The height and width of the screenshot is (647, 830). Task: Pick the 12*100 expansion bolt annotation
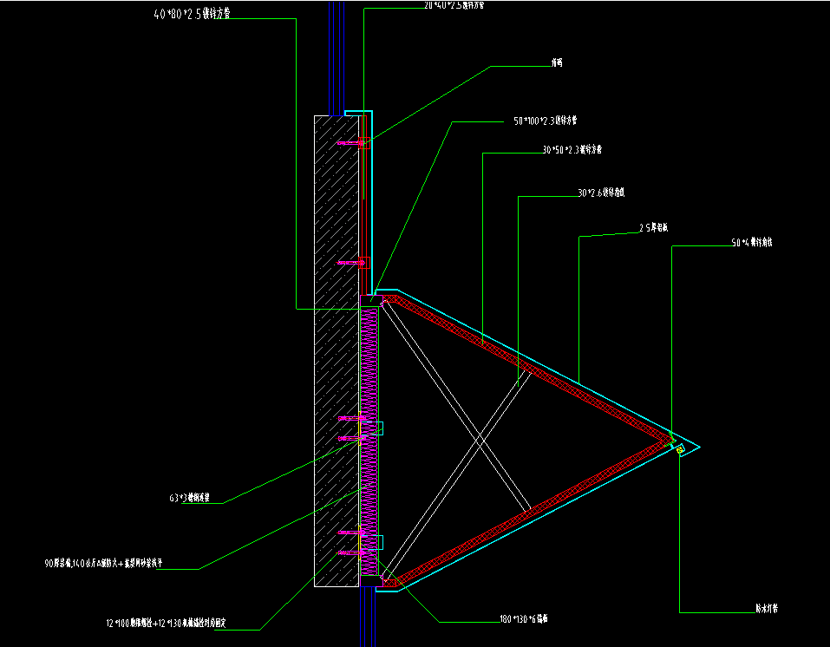166,624
